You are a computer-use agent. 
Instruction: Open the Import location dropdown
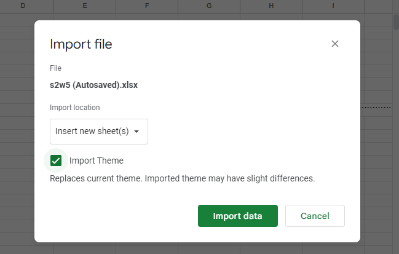click(99, 132)
